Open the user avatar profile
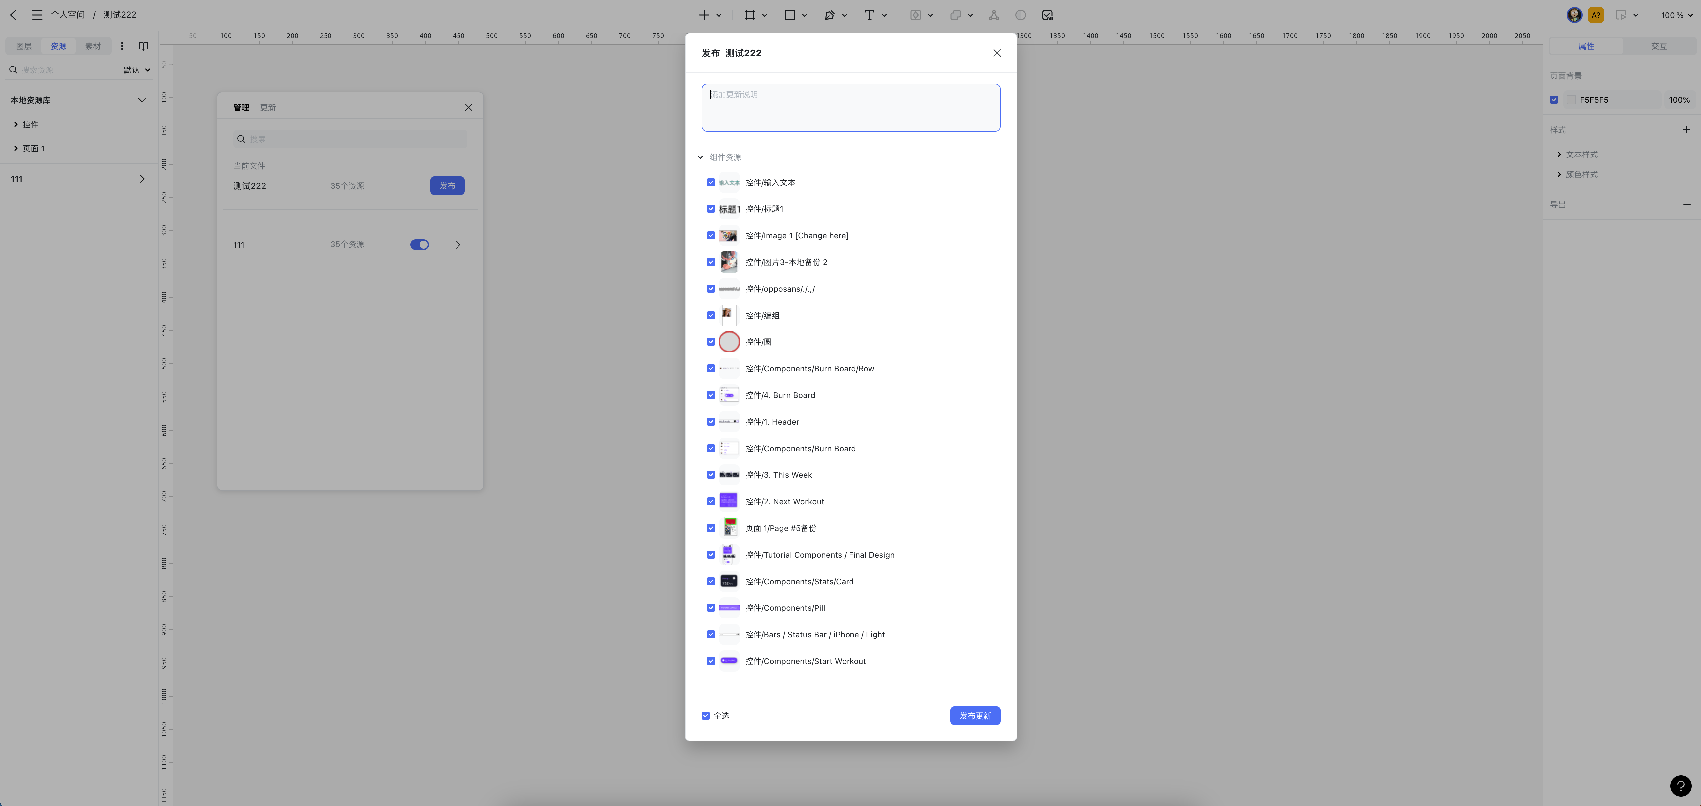 1574,15
